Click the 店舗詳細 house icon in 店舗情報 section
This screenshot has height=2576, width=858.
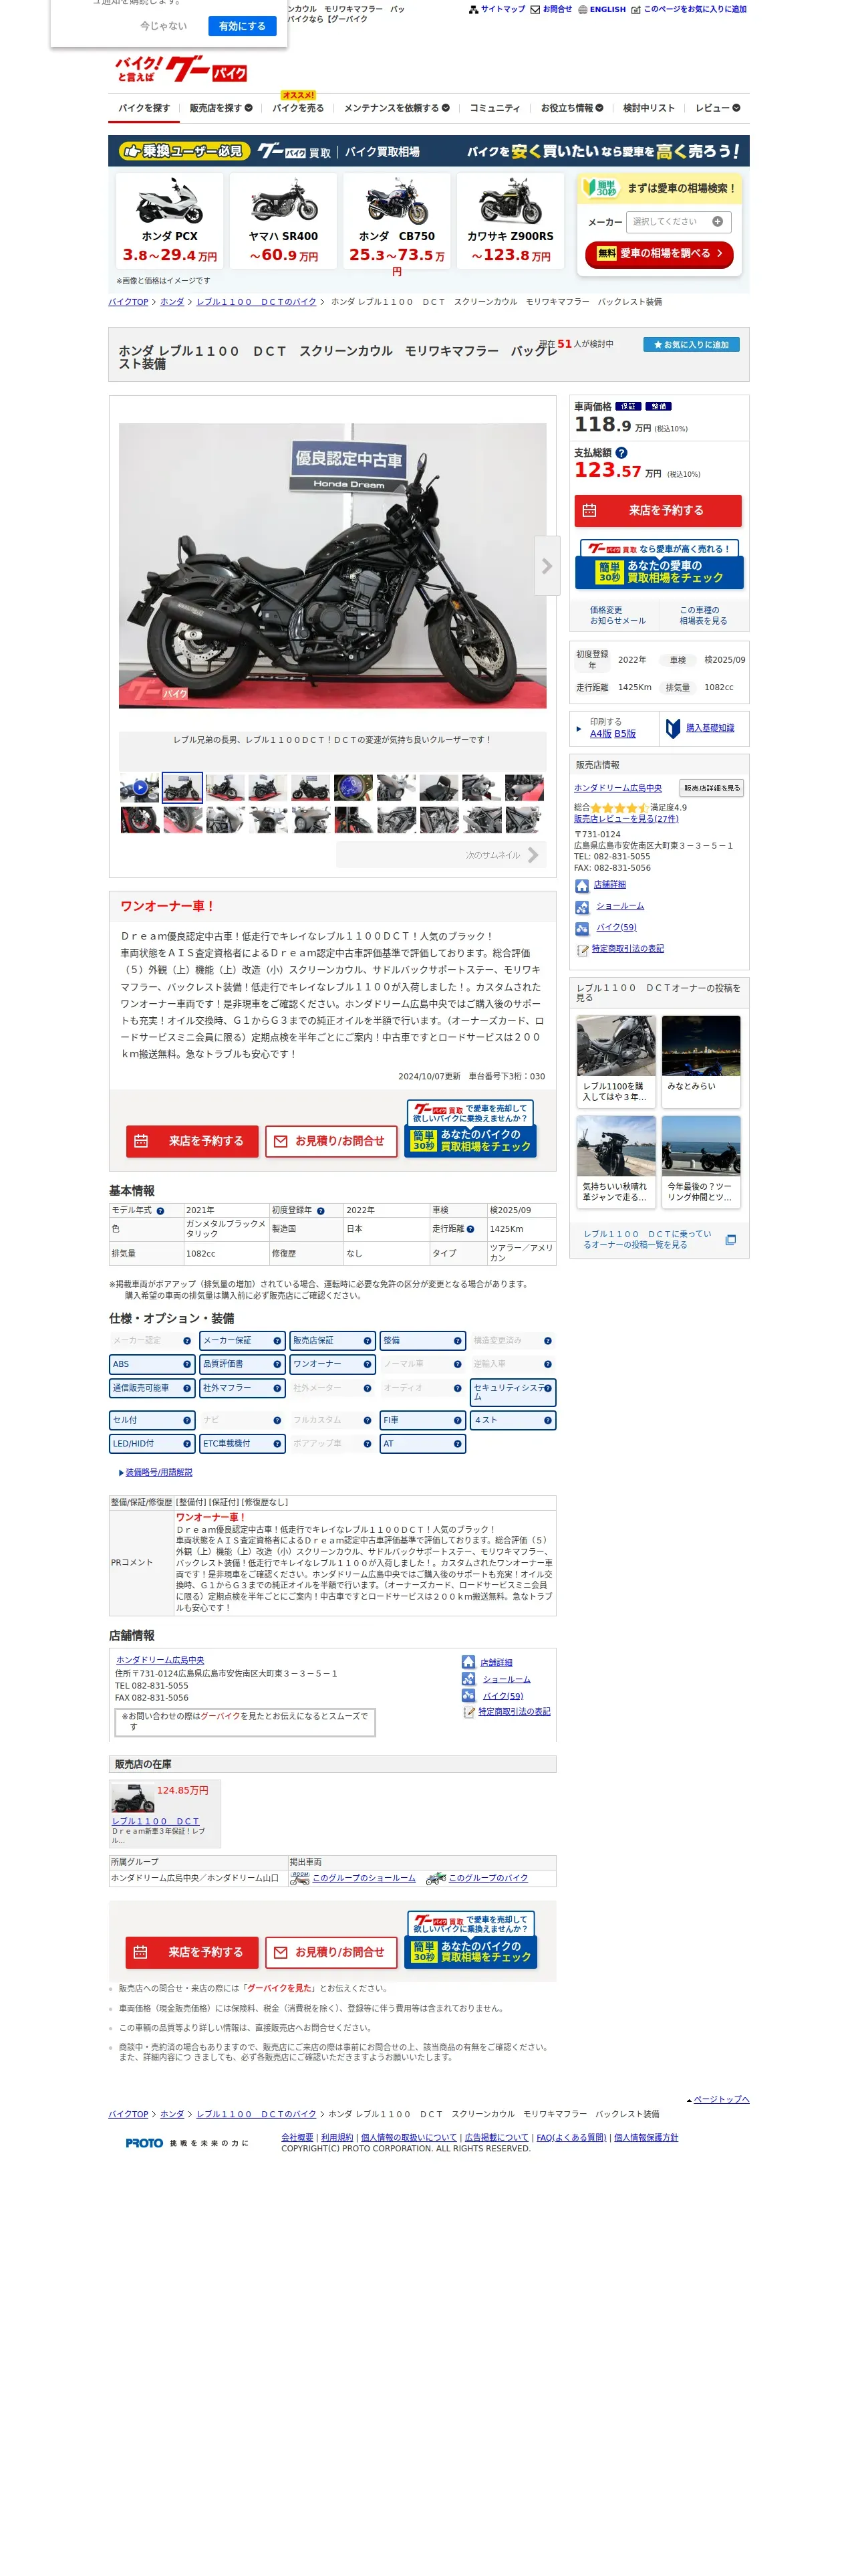click(468, 1662)
